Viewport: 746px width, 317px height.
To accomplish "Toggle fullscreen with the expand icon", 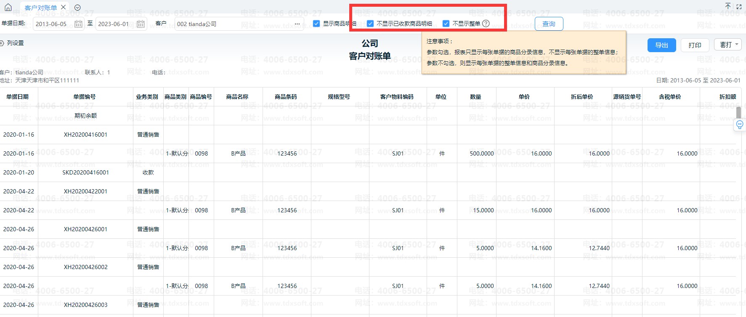I will (x=739, y=7).
